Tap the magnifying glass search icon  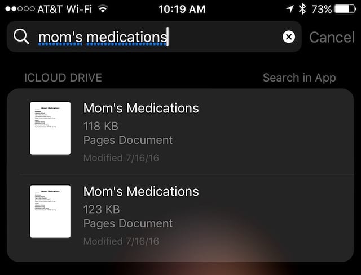coord(21,37)
